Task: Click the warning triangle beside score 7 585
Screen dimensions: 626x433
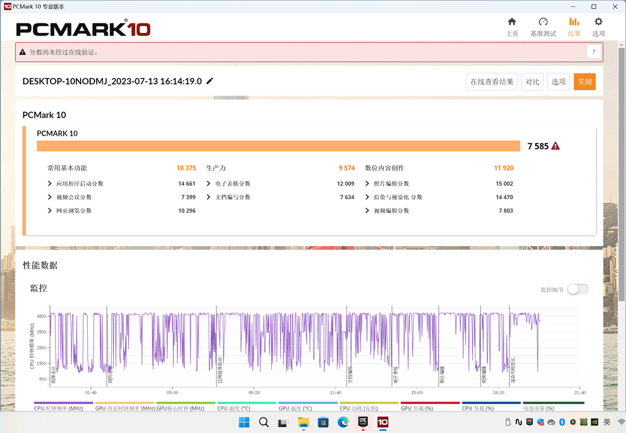Action: (x=555, y=146)
